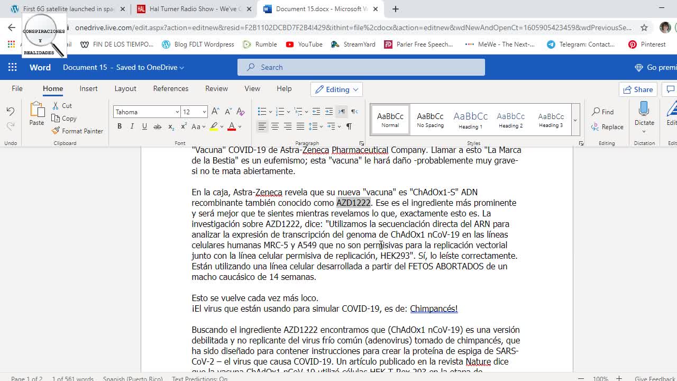677x381 pixels.
Task: Align text right
Action: pyautogui.click(x=288, y=126)
